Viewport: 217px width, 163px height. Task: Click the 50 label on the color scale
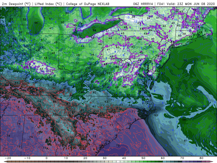pos(143,158)
